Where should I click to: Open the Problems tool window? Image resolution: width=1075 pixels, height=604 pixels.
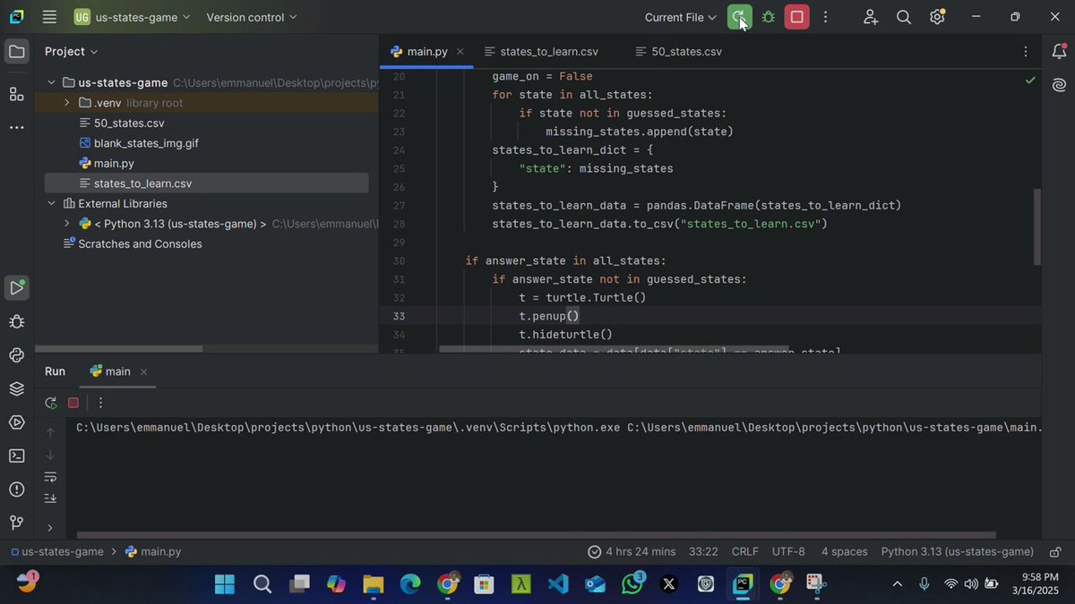click(x=16, y=489)
